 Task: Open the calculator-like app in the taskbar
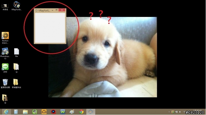pyautogui.click(x=16, y=112)
